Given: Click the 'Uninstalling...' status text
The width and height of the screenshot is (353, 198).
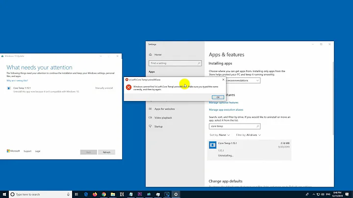Looking at the screenshot, I should [x=226, y=155].
